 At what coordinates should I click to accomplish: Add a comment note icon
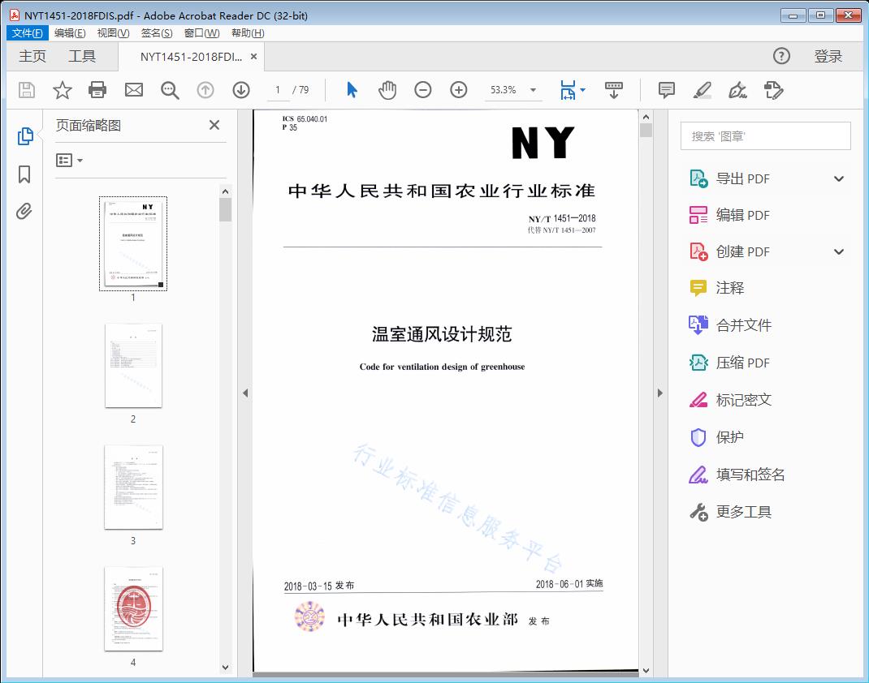[x=667, y=90]
